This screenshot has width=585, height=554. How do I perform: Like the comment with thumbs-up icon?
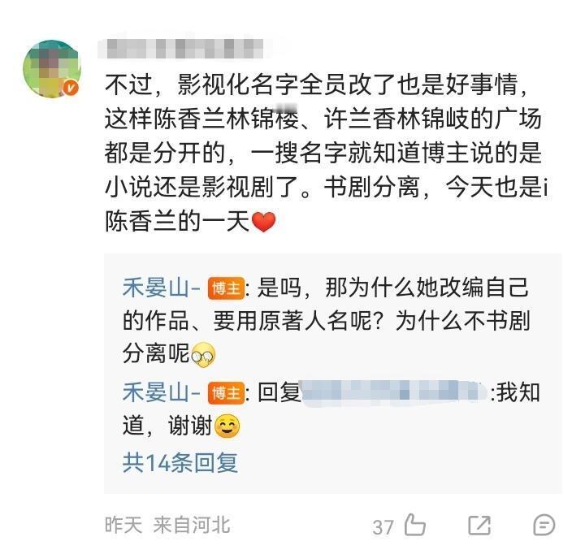click(415, 525)
